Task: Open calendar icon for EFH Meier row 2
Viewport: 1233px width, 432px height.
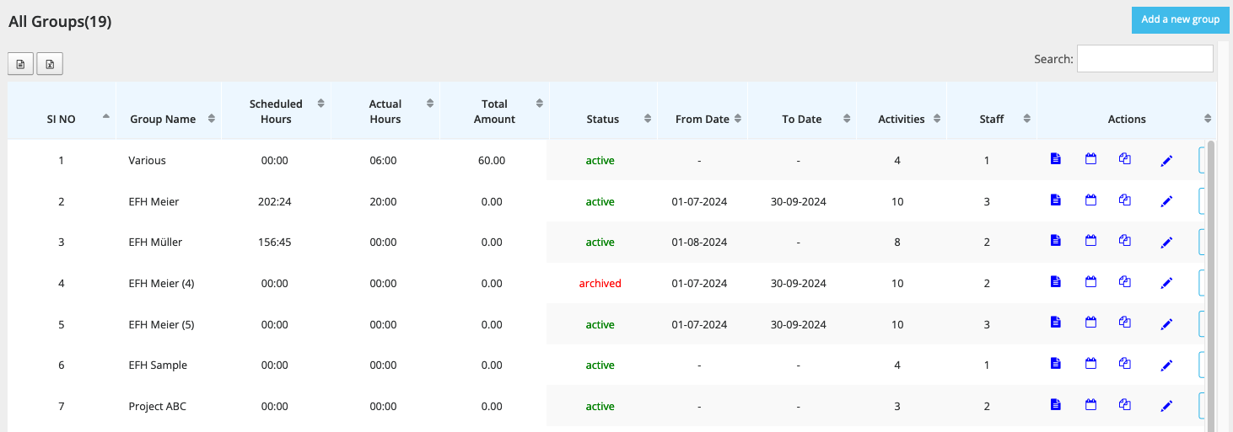Action: click(x=1090, y=200)
